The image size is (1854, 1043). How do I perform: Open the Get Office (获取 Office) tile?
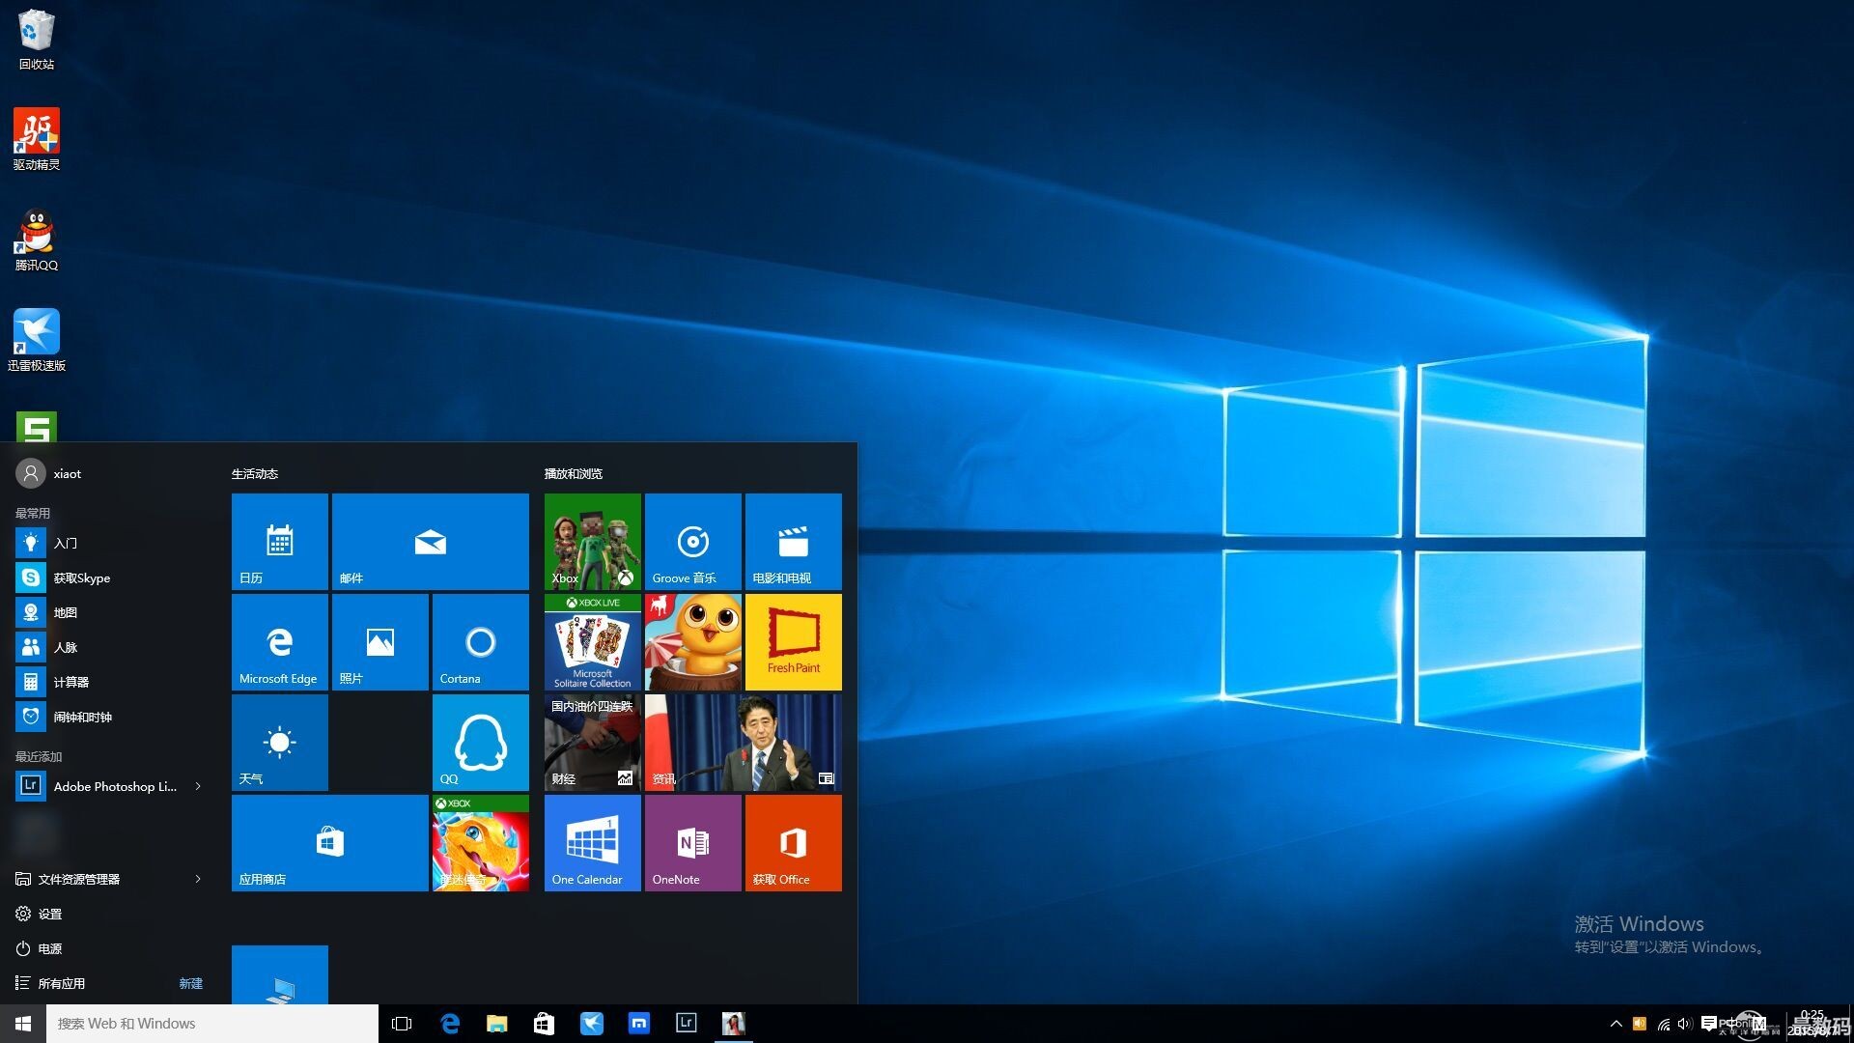793,843
